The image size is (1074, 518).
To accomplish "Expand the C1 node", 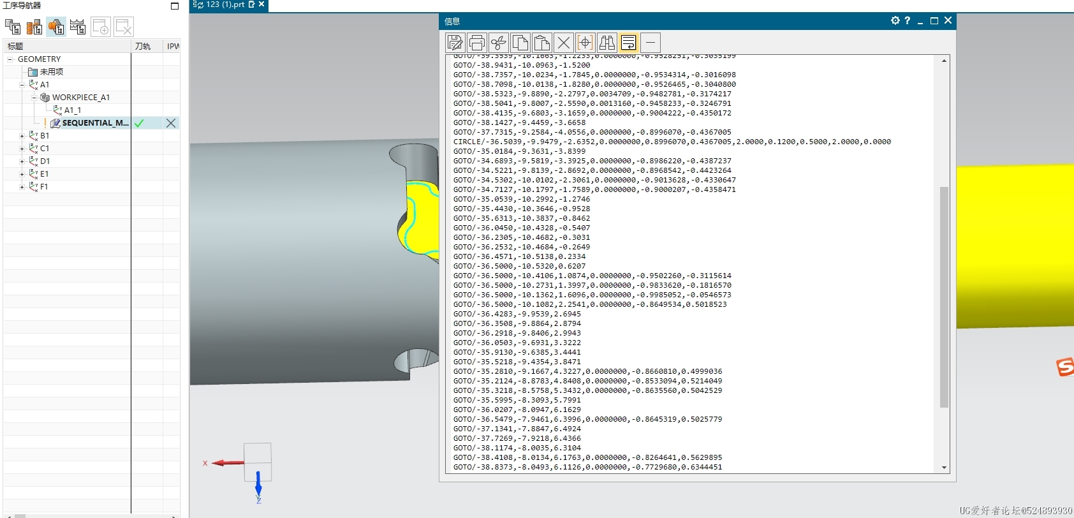I will pos(22,149).
